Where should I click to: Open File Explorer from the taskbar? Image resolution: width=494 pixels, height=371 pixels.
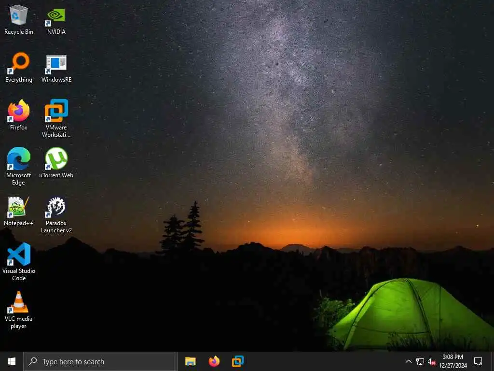point(190,361)
